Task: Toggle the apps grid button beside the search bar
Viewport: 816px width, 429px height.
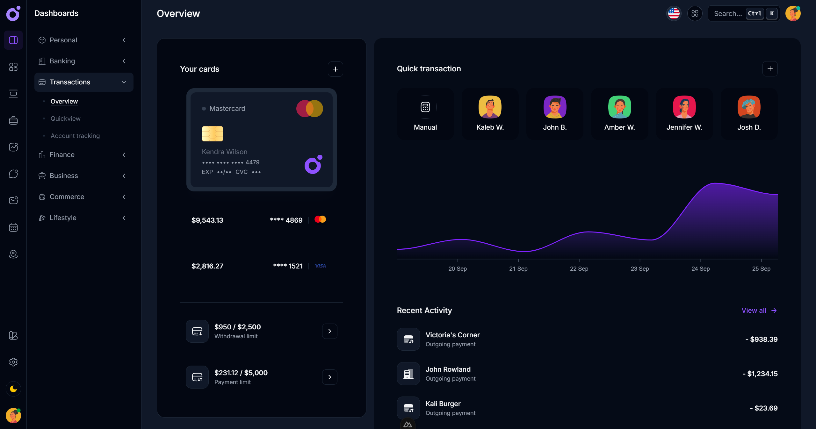Action: pos(695,13)
